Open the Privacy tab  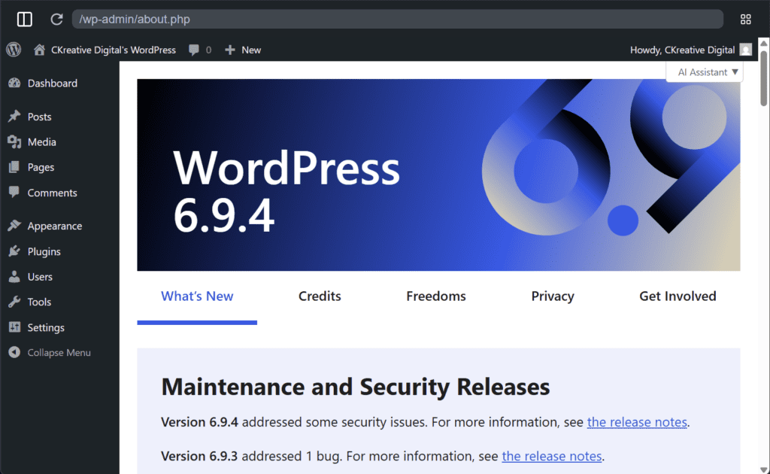[x=553, y=296]
